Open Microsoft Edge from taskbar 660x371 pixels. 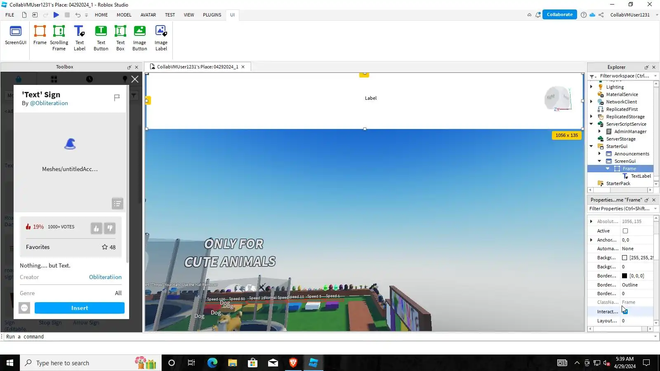[212, 363]
